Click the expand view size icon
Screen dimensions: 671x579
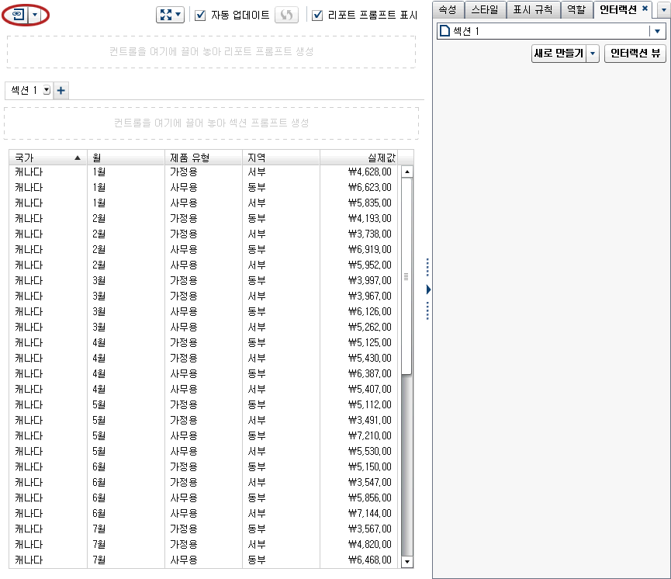pos(165,15)
